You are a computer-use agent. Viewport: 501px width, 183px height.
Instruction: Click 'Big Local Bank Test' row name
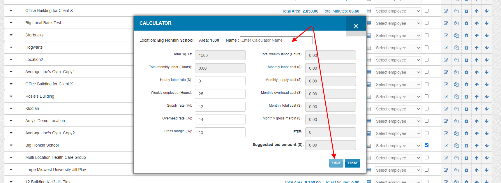pyautogui.click(x=43, y=23)
